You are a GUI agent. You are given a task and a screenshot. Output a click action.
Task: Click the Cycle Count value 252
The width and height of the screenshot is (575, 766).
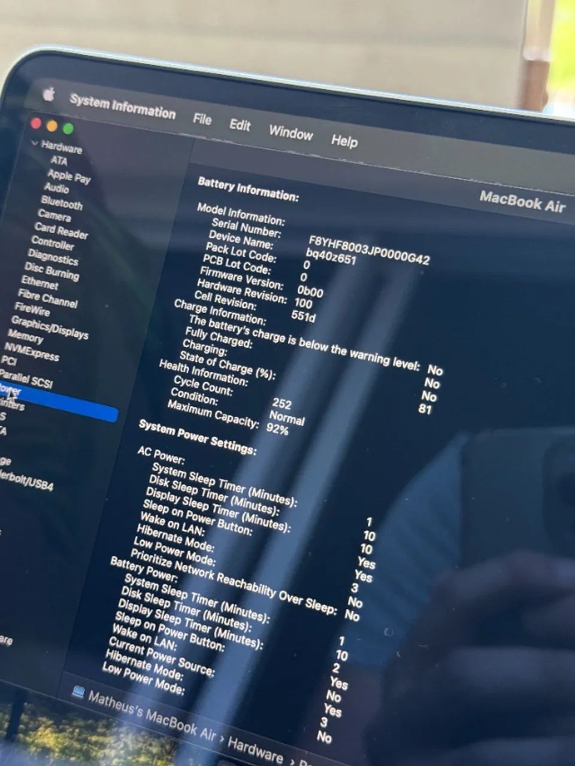[x=282, y=403]
